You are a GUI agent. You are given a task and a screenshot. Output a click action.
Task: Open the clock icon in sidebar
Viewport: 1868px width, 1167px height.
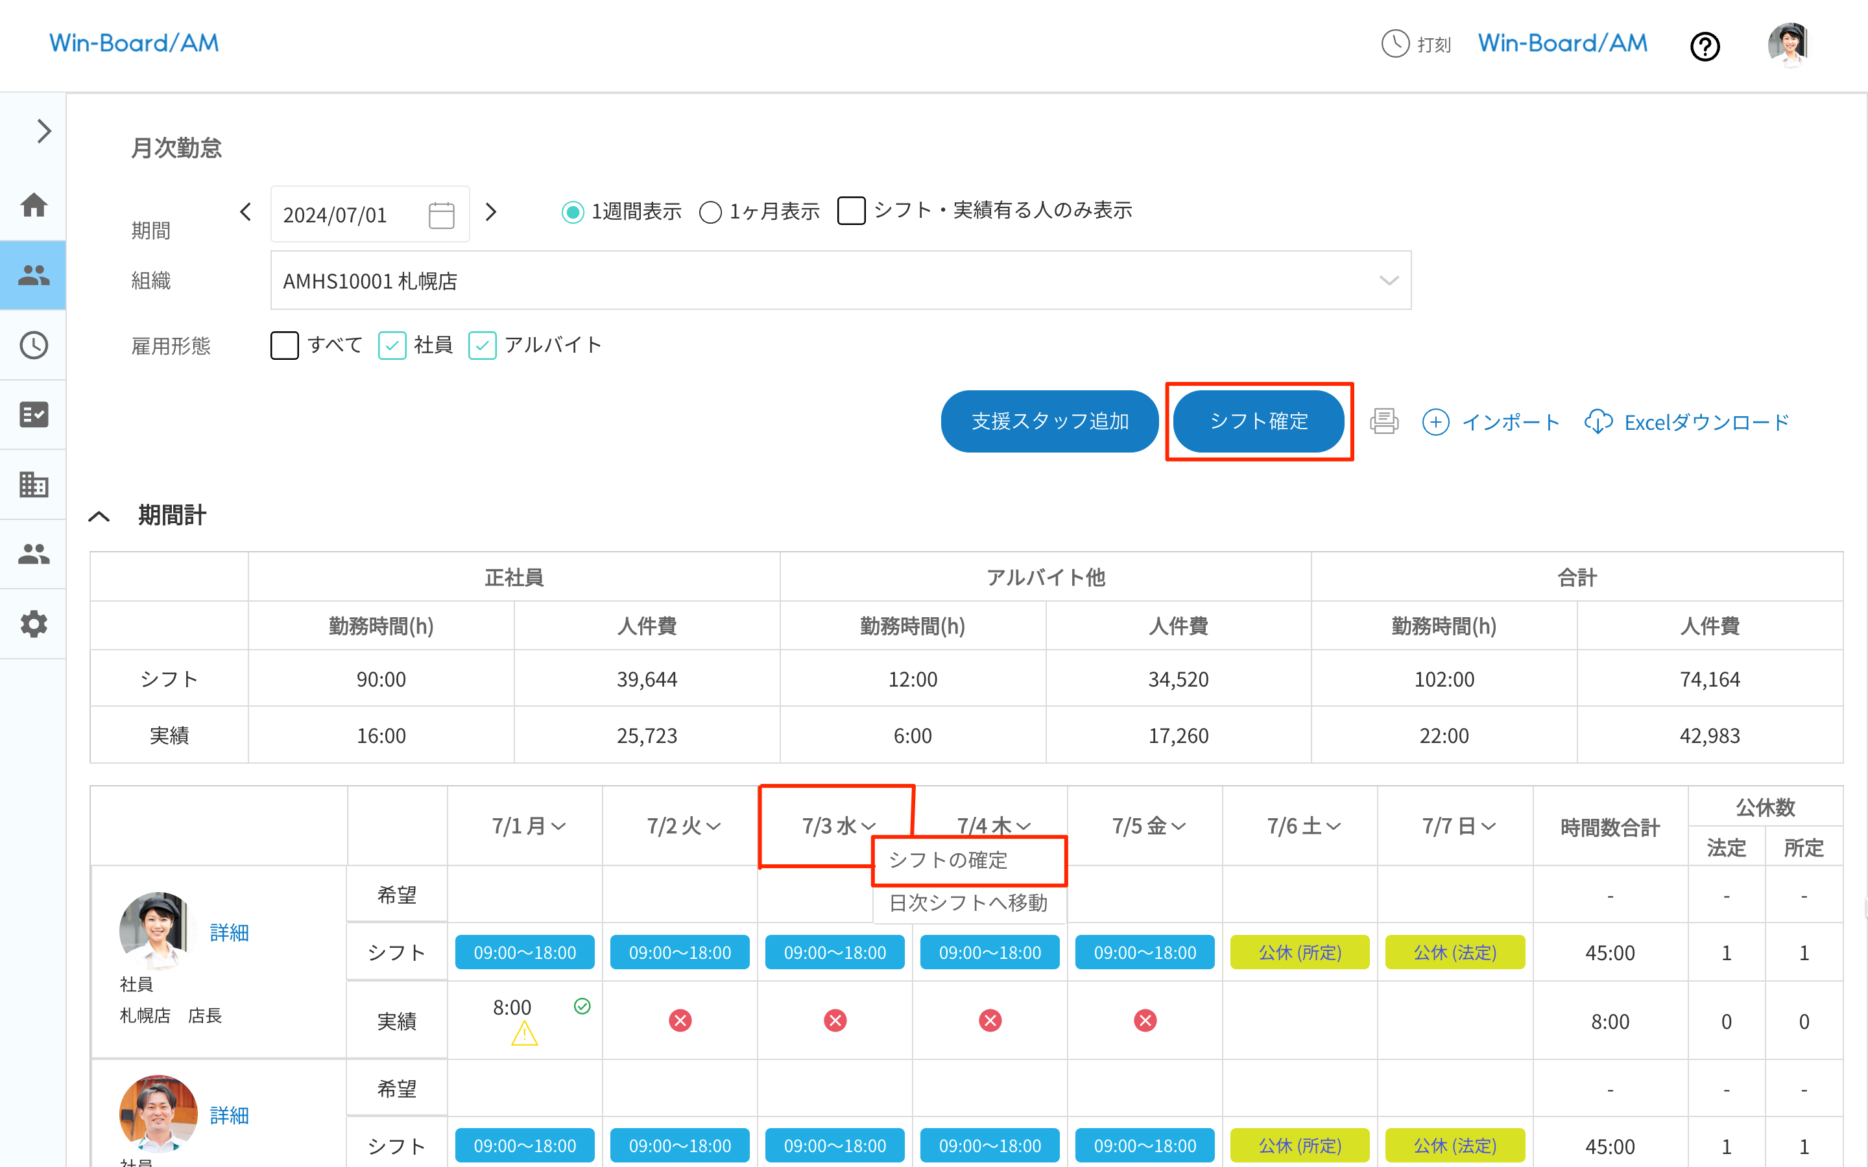click(x=33, y=345)
